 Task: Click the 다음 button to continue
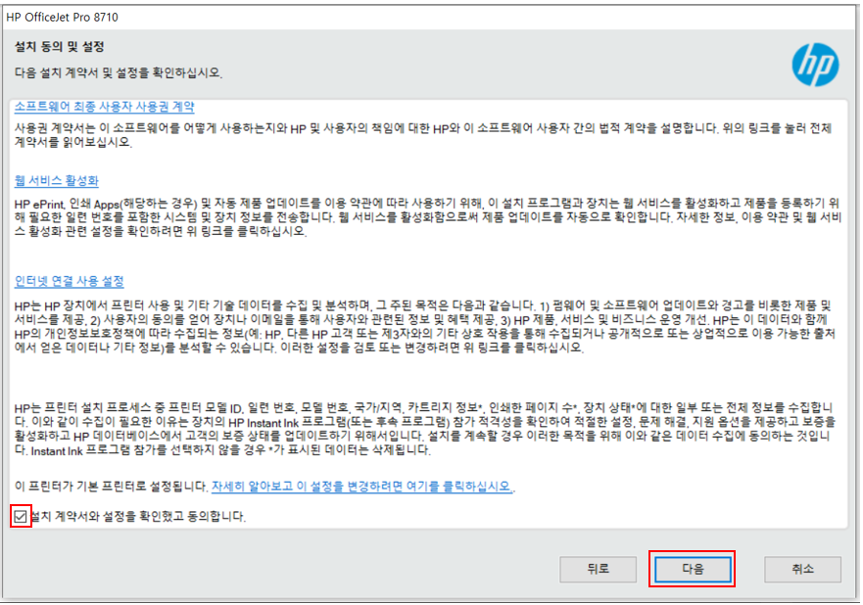693,569
